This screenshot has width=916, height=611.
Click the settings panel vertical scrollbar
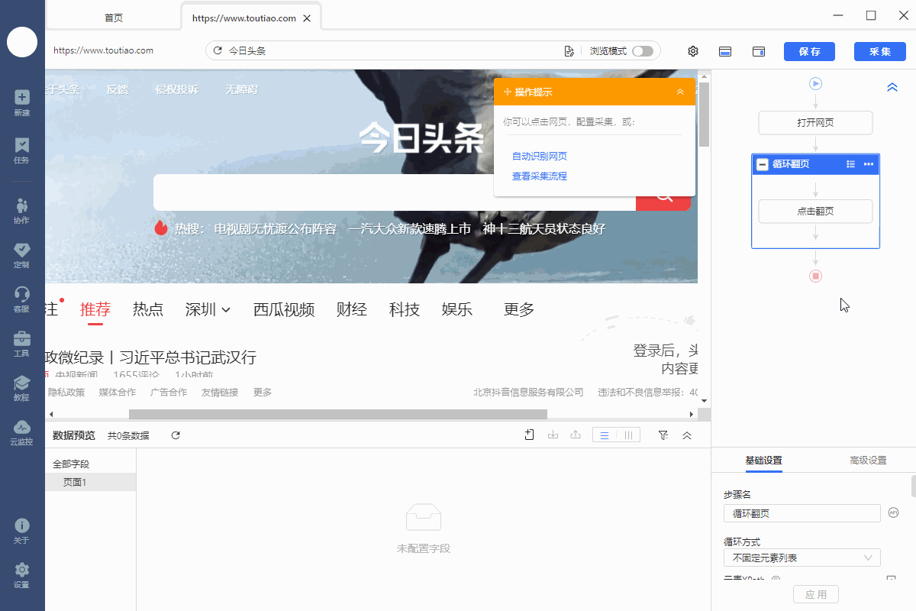tap(913, 486)
